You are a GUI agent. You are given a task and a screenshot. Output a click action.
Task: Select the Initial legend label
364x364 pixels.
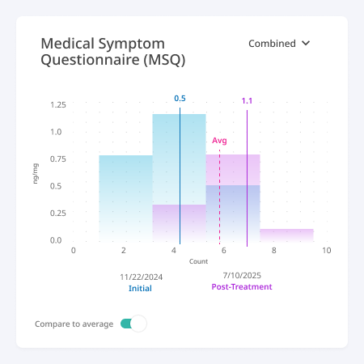point(140,288)
